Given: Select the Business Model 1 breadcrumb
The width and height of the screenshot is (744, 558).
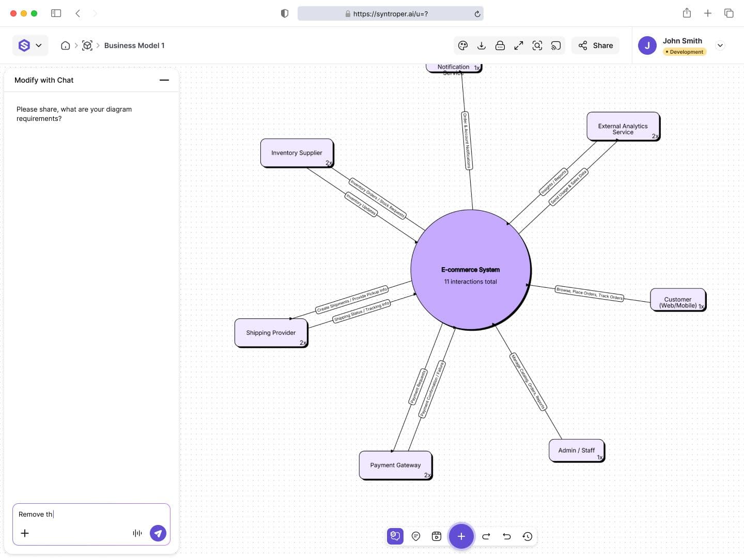Looking at the screenshot, I should click(x=134, y=45).
